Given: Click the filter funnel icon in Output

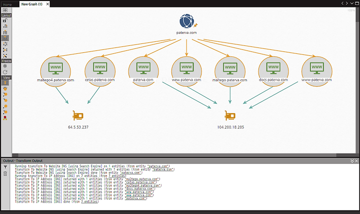Looking at the screenshot, I should pyautogui.click(x=5, y=167).
